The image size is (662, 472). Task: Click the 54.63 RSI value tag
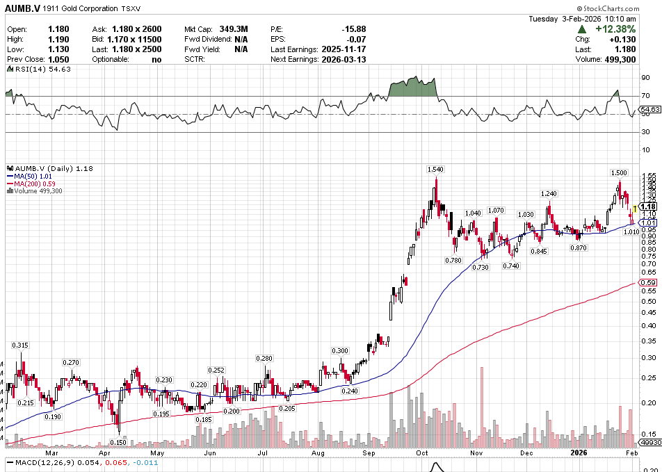[x=649, y=110]
